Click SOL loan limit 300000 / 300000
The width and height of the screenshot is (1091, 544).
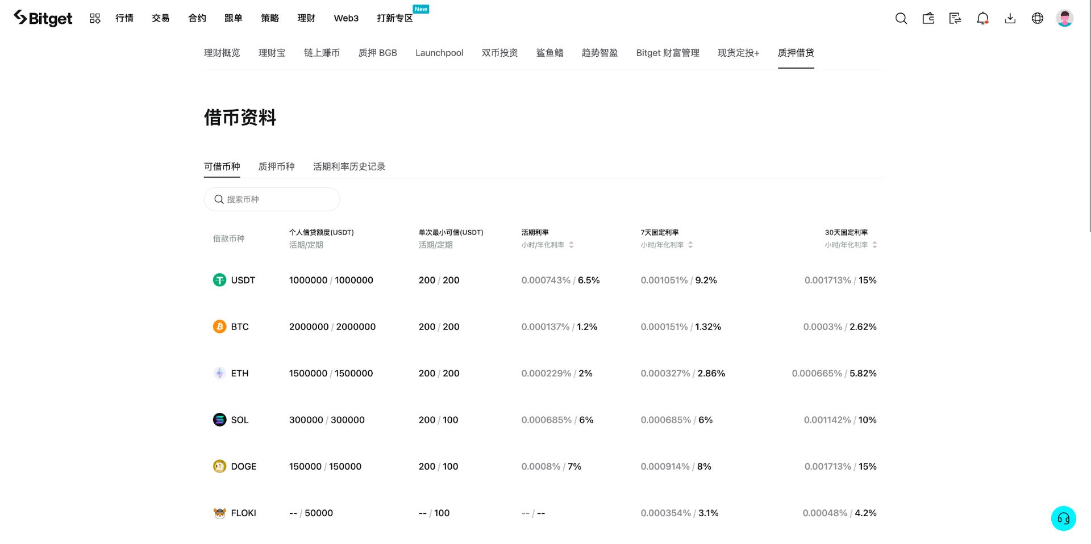327,420
